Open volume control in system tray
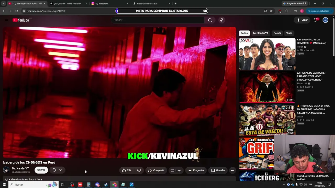 pyautogui.click(x=305, y=185)
